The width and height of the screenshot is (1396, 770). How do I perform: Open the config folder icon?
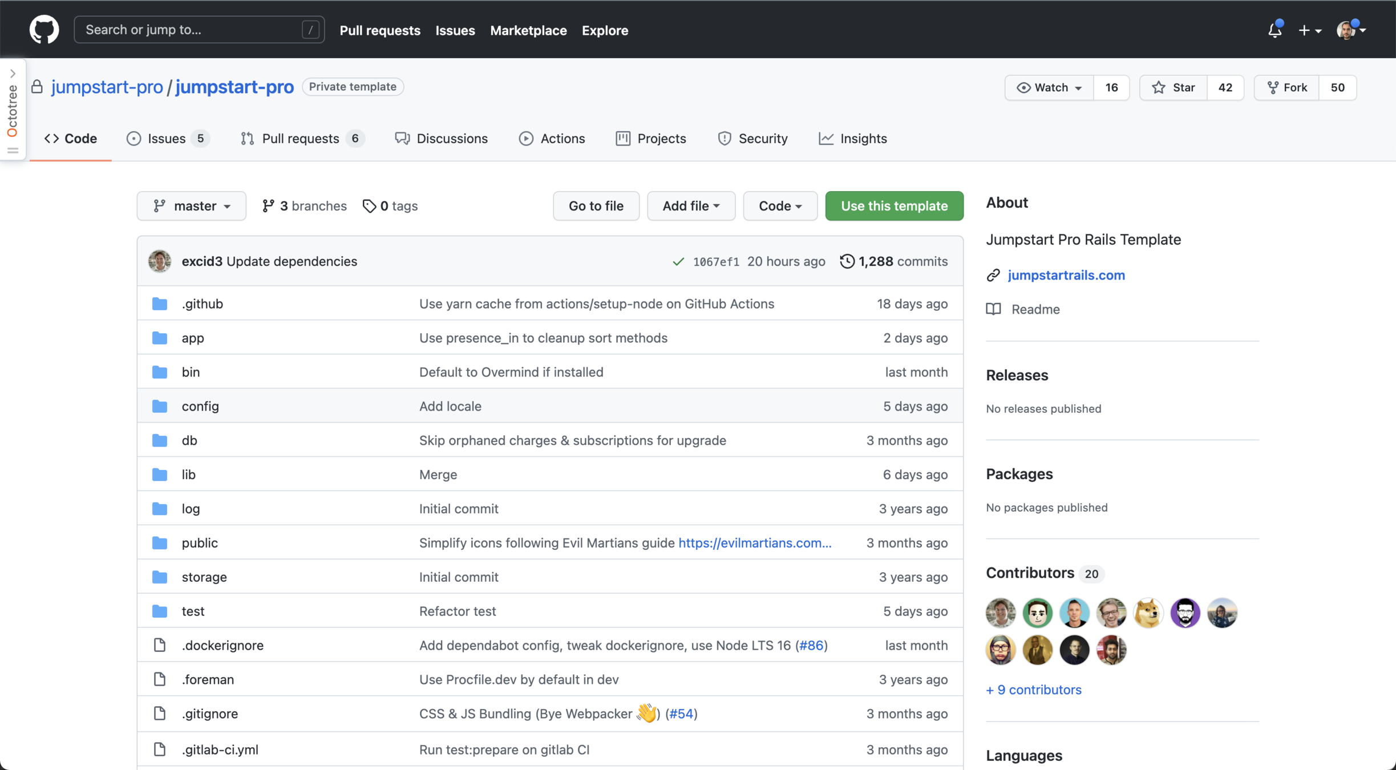(x=160, y=406)
